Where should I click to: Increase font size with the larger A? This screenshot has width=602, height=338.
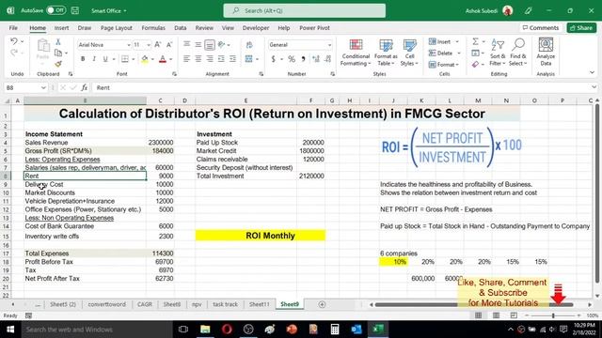pos(158,45)
